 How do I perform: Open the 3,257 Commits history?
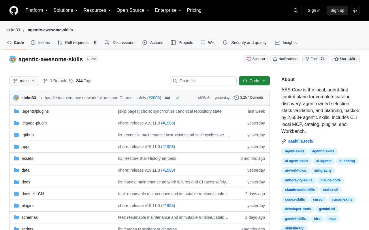pyautogui.click(x=249, y=98)
